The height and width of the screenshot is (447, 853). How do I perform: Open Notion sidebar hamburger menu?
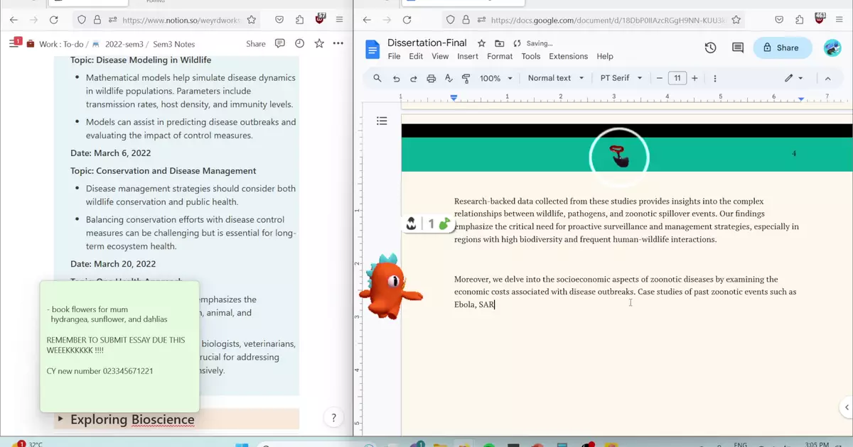14,44
